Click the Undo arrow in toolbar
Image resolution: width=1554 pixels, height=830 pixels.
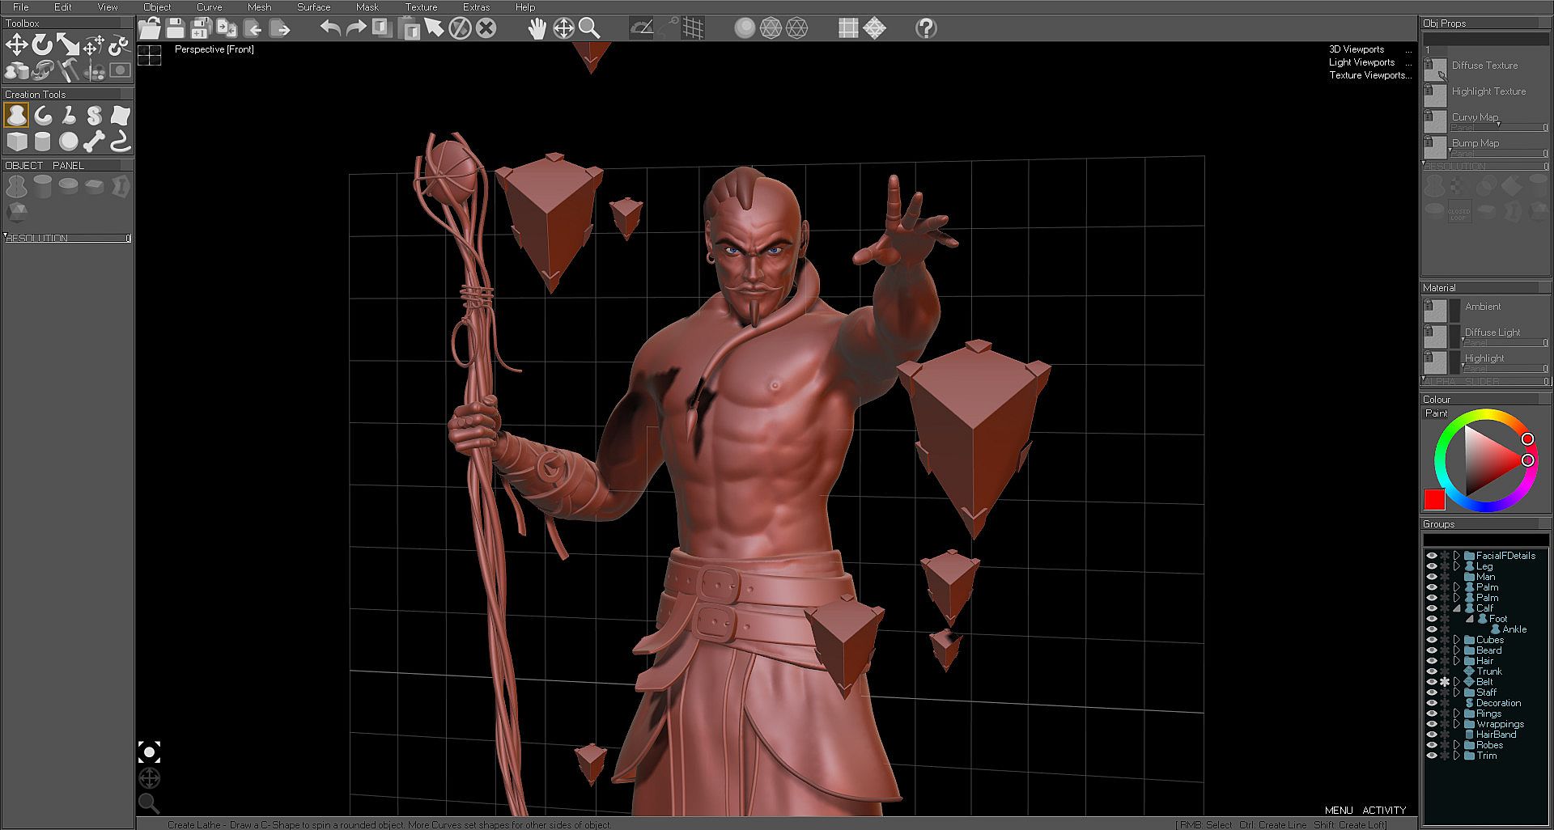(x=330, y=29)
